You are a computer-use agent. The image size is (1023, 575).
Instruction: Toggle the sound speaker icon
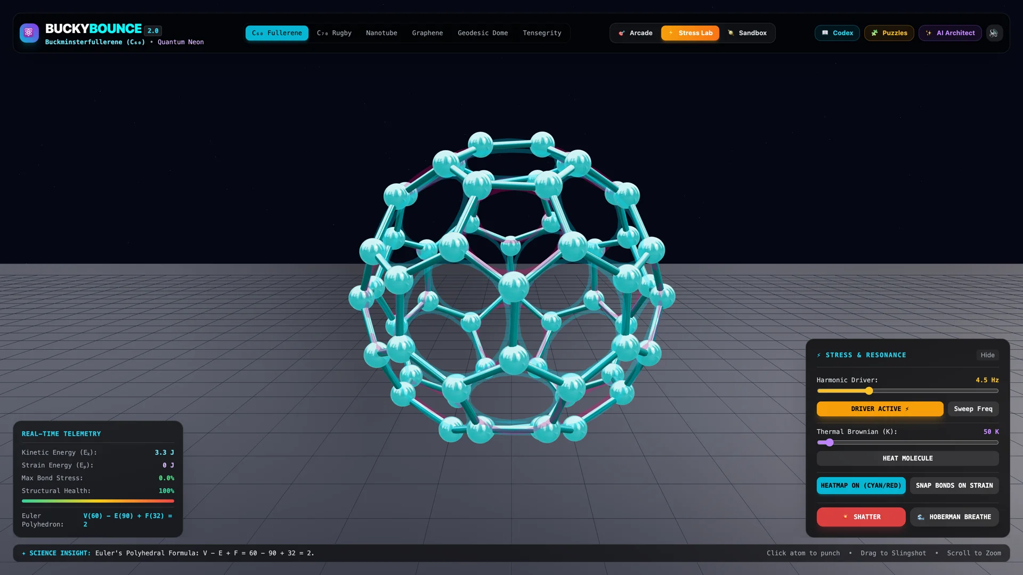click(994, 33)
